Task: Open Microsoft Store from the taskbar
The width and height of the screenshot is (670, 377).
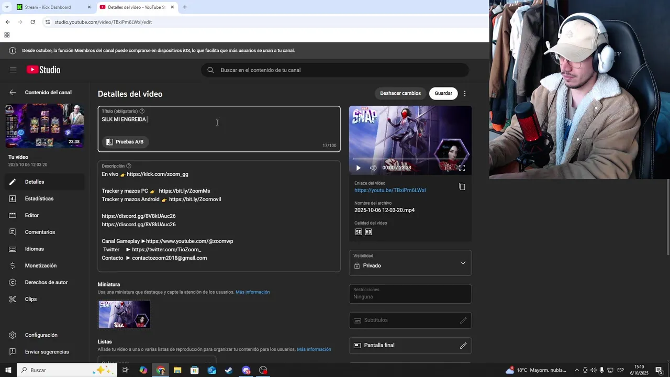Action: click(x=195, y=370)
